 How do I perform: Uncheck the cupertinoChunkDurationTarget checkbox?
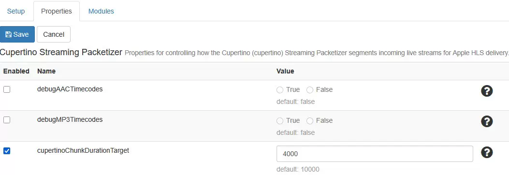click(7, 151)
